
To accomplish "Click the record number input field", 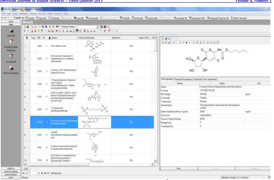I will click(x=33, y=173).
